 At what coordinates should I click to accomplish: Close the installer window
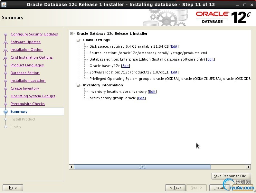[252, 5]
